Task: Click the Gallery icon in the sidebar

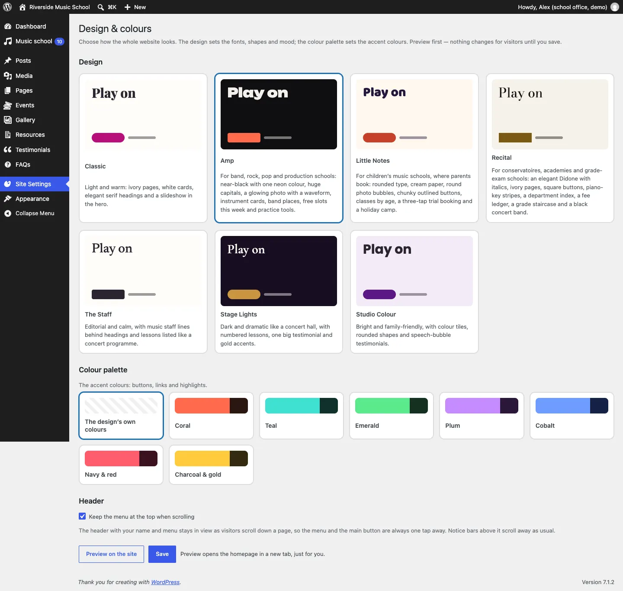Action: coord(8,120)
